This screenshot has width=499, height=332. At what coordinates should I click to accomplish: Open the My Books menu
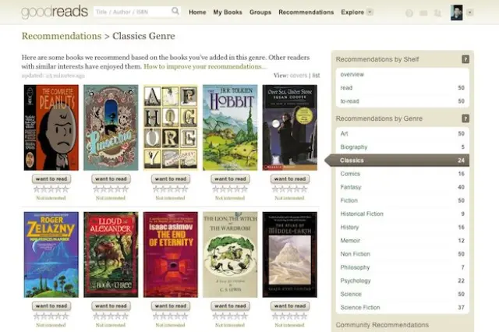pyautogui.click(x=228, y=12)
